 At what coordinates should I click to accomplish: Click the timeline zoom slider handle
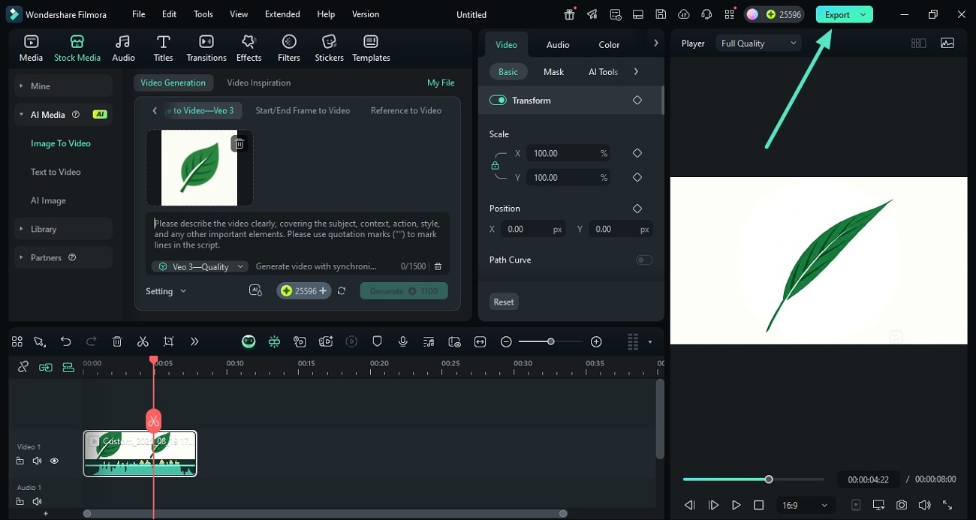tap(550, 341)
